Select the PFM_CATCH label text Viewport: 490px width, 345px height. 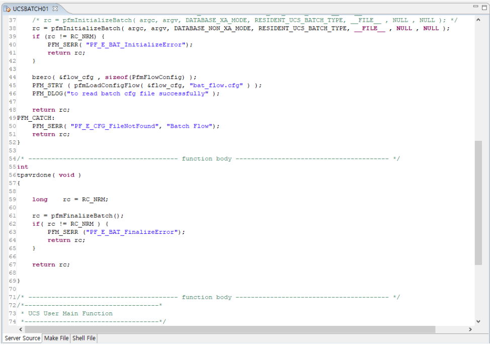(35, 118)
